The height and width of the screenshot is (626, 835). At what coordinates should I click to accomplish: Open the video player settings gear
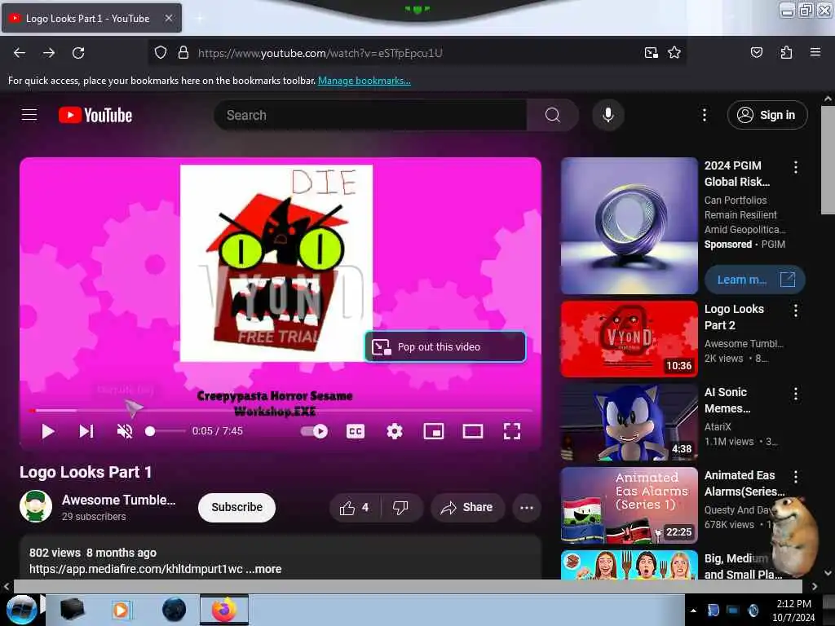[x=395, y=431]
